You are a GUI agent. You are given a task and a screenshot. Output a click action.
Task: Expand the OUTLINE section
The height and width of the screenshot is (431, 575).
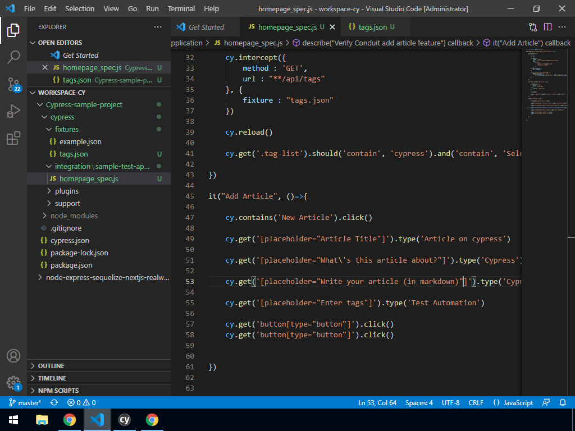point(51,366)
